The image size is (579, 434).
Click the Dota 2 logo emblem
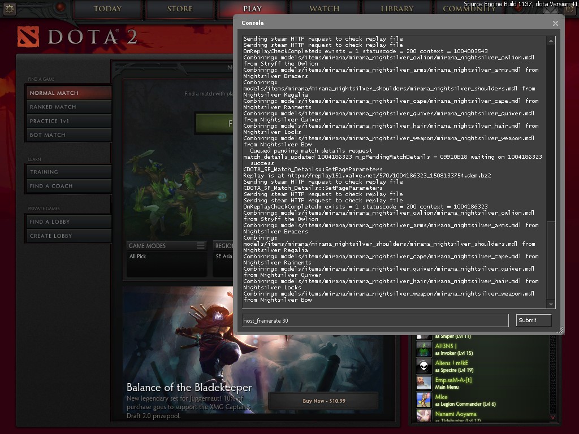pyautogui.click(x=29, y=37)
